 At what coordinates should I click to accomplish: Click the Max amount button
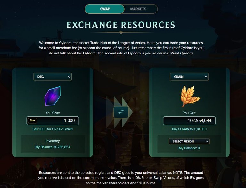[32, 120]
